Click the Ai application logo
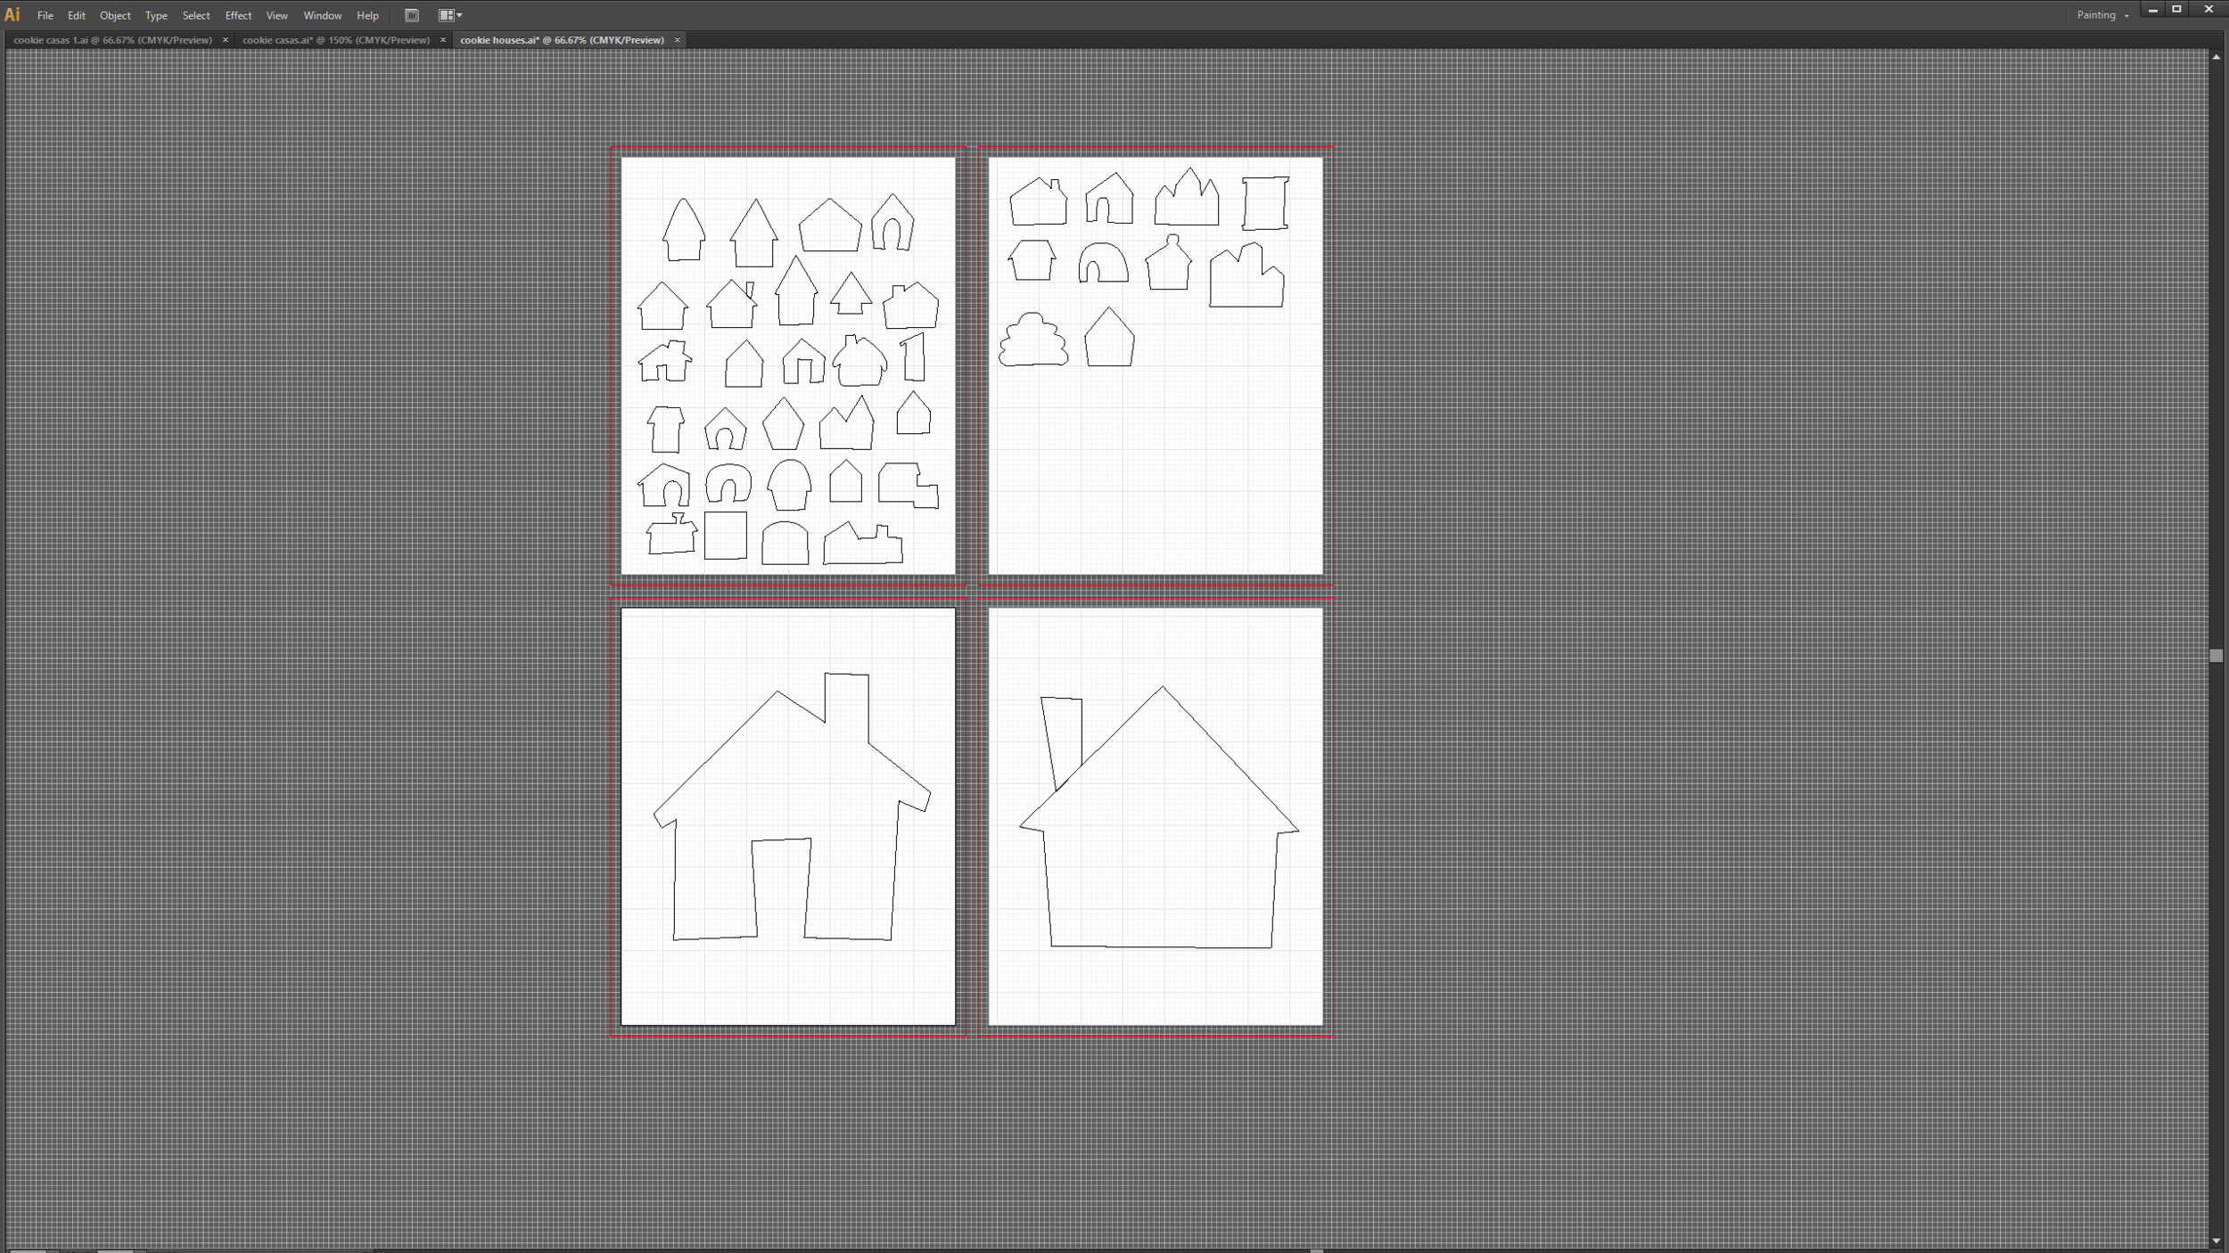Image resolution: width=2229 pixels, height=1253 pixels. (12, 14)
